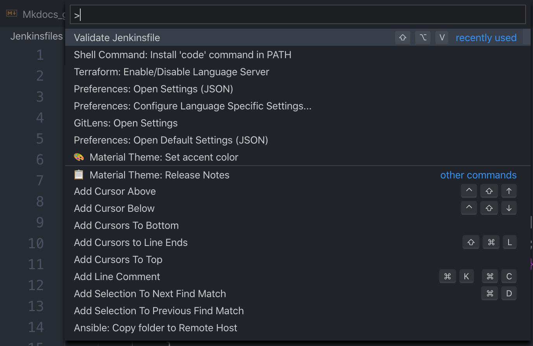Click the V key badge next to Validate Jenkinsfile

(x=441, y=37)
